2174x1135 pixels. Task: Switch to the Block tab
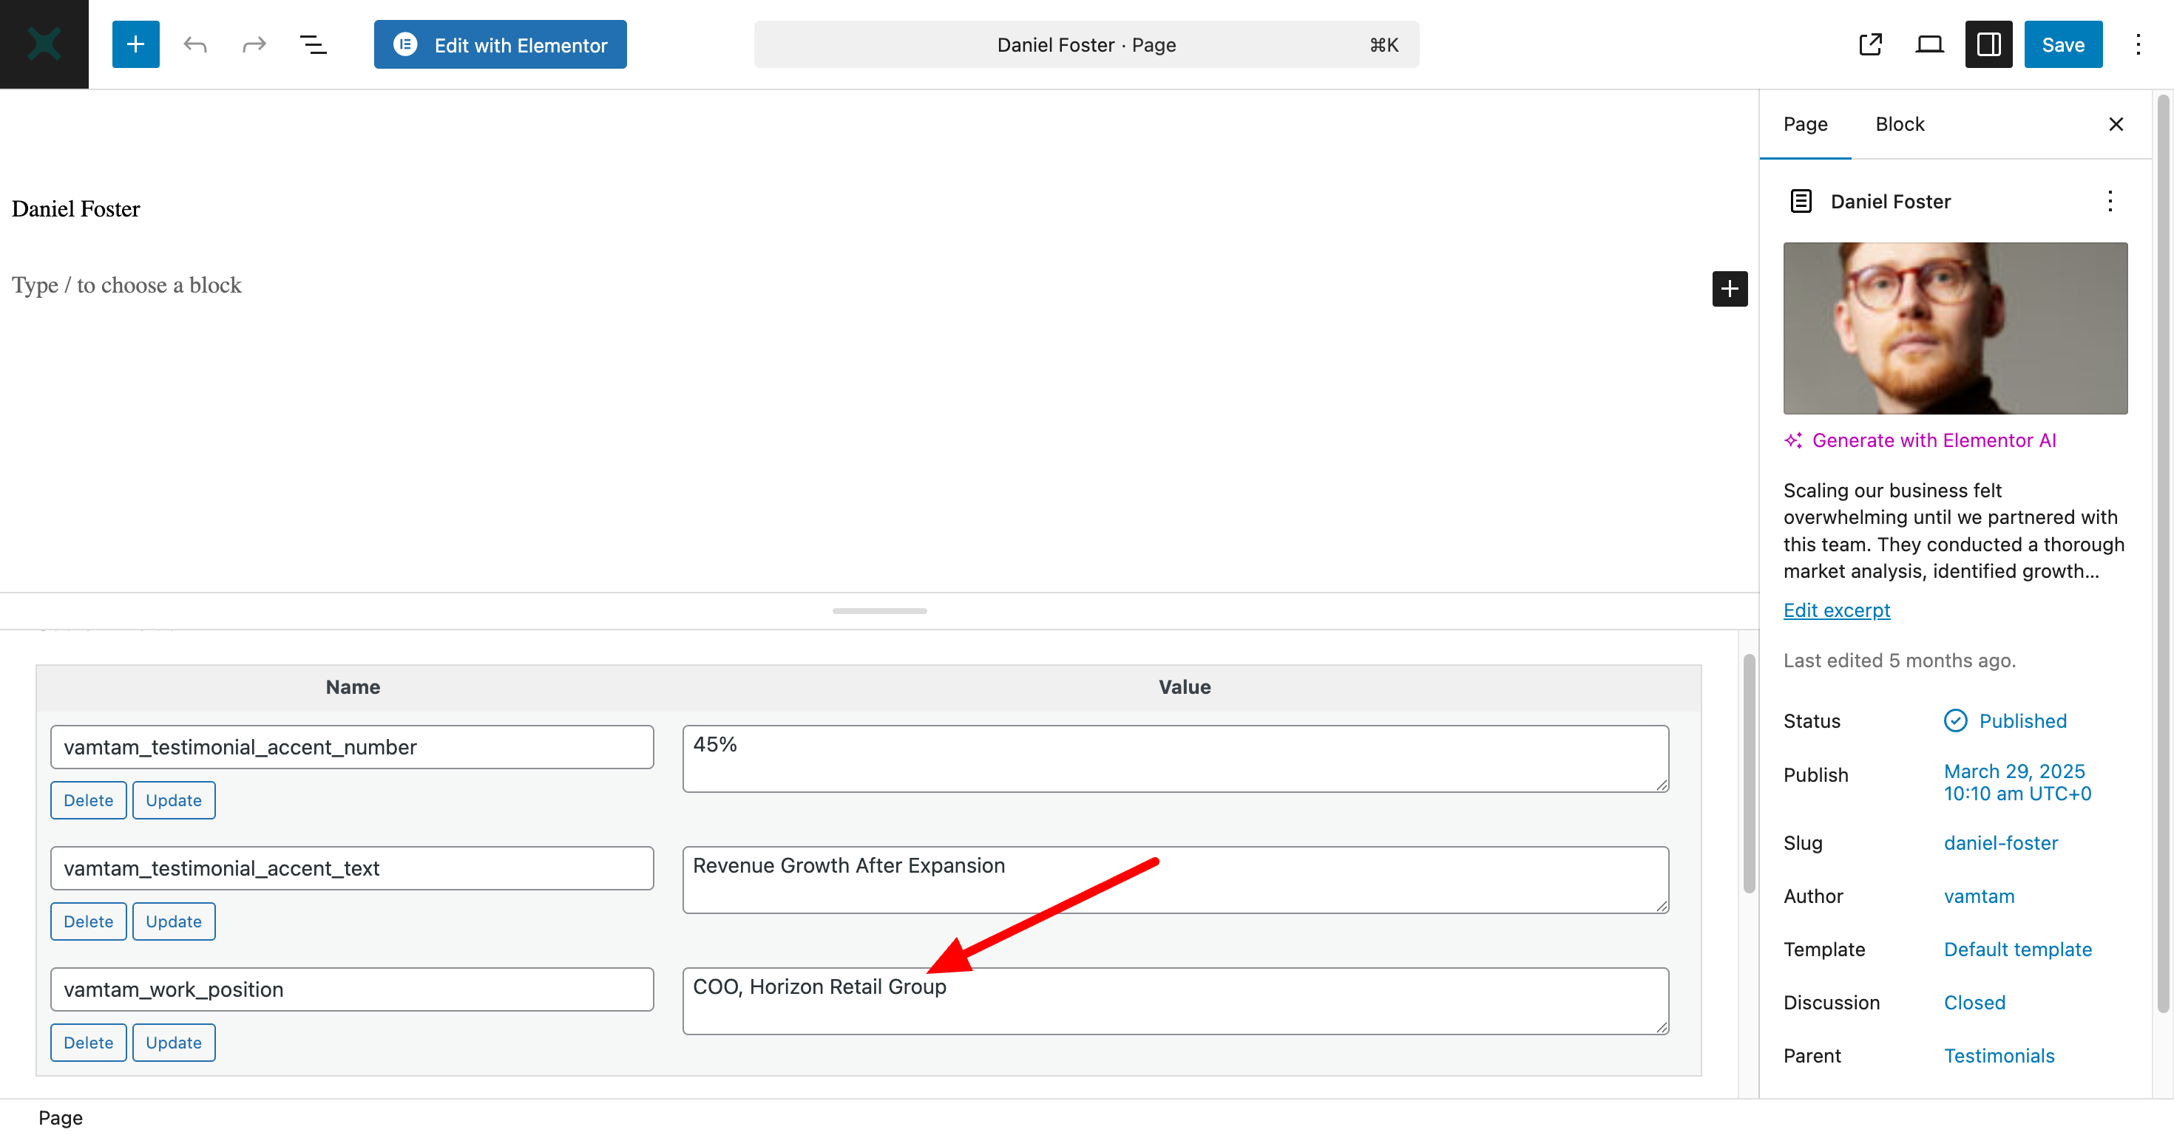(1900, 125)
